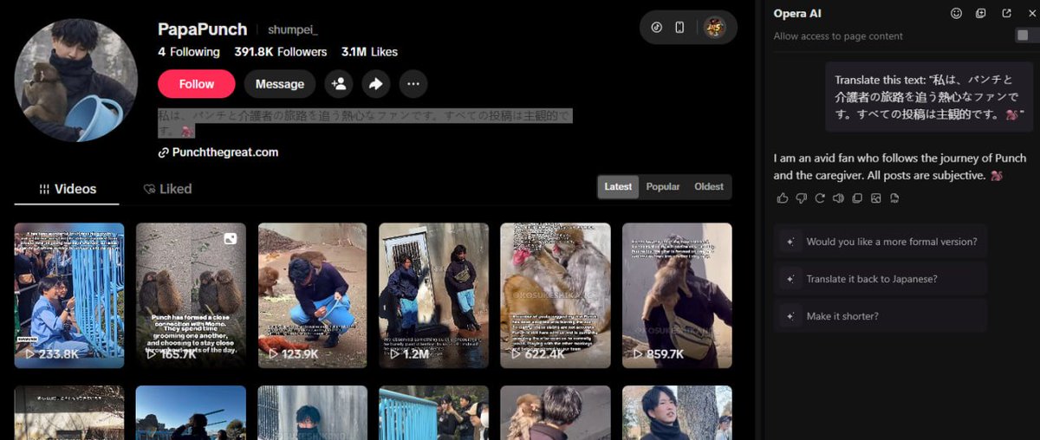
Task: Sort videos by Oldest
Action: (x=709, y=187)
